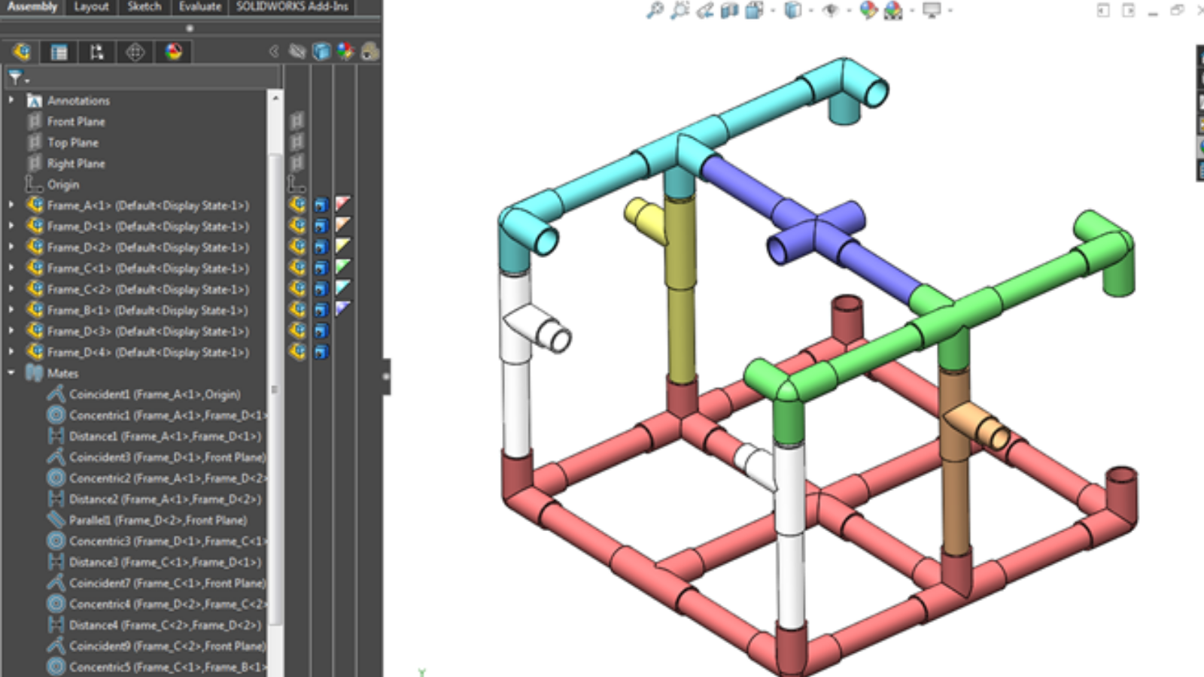Toggle visibility of Frame_C<2> in display pane
Viewport: 1204px width, 677px height.
[298, 288]
